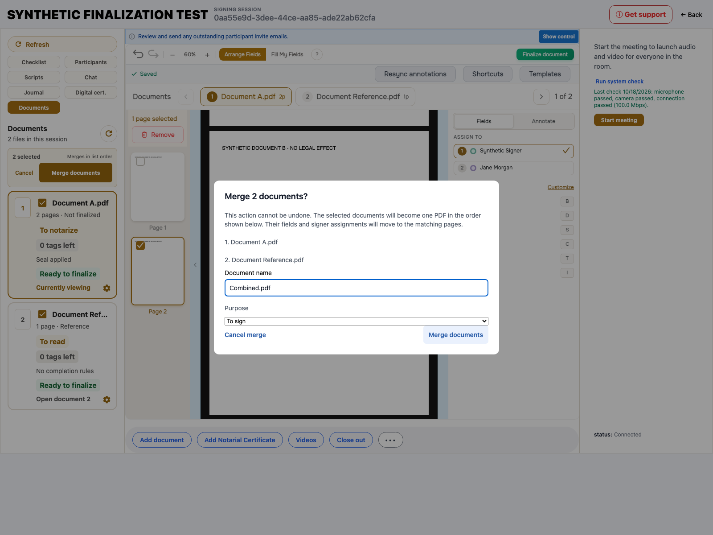
Task: Uncheck the Page 2 thumbnail checkbox
Action: [140, 246]
